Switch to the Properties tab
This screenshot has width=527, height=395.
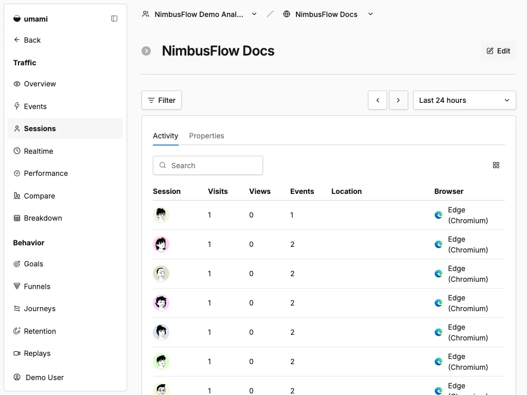coord(206,136)
